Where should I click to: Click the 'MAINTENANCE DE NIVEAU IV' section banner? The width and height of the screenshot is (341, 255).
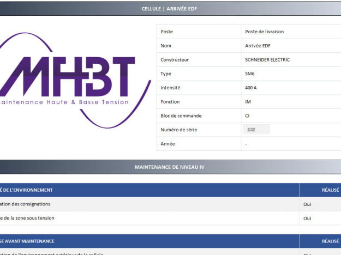[x=169, y=167]
